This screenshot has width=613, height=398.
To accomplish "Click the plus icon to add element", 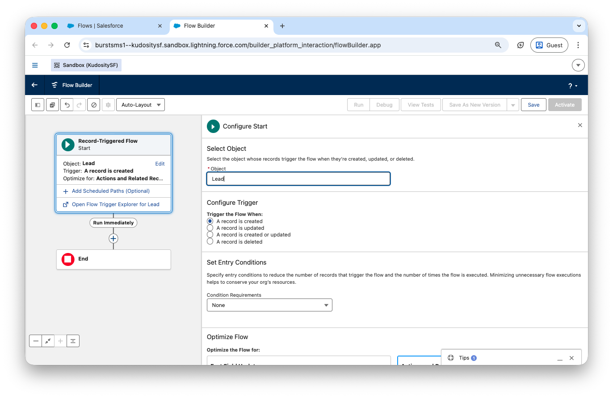I will point(113,239).
